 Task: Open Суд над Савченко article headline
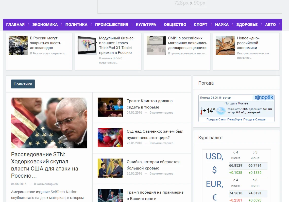point(155,134)
